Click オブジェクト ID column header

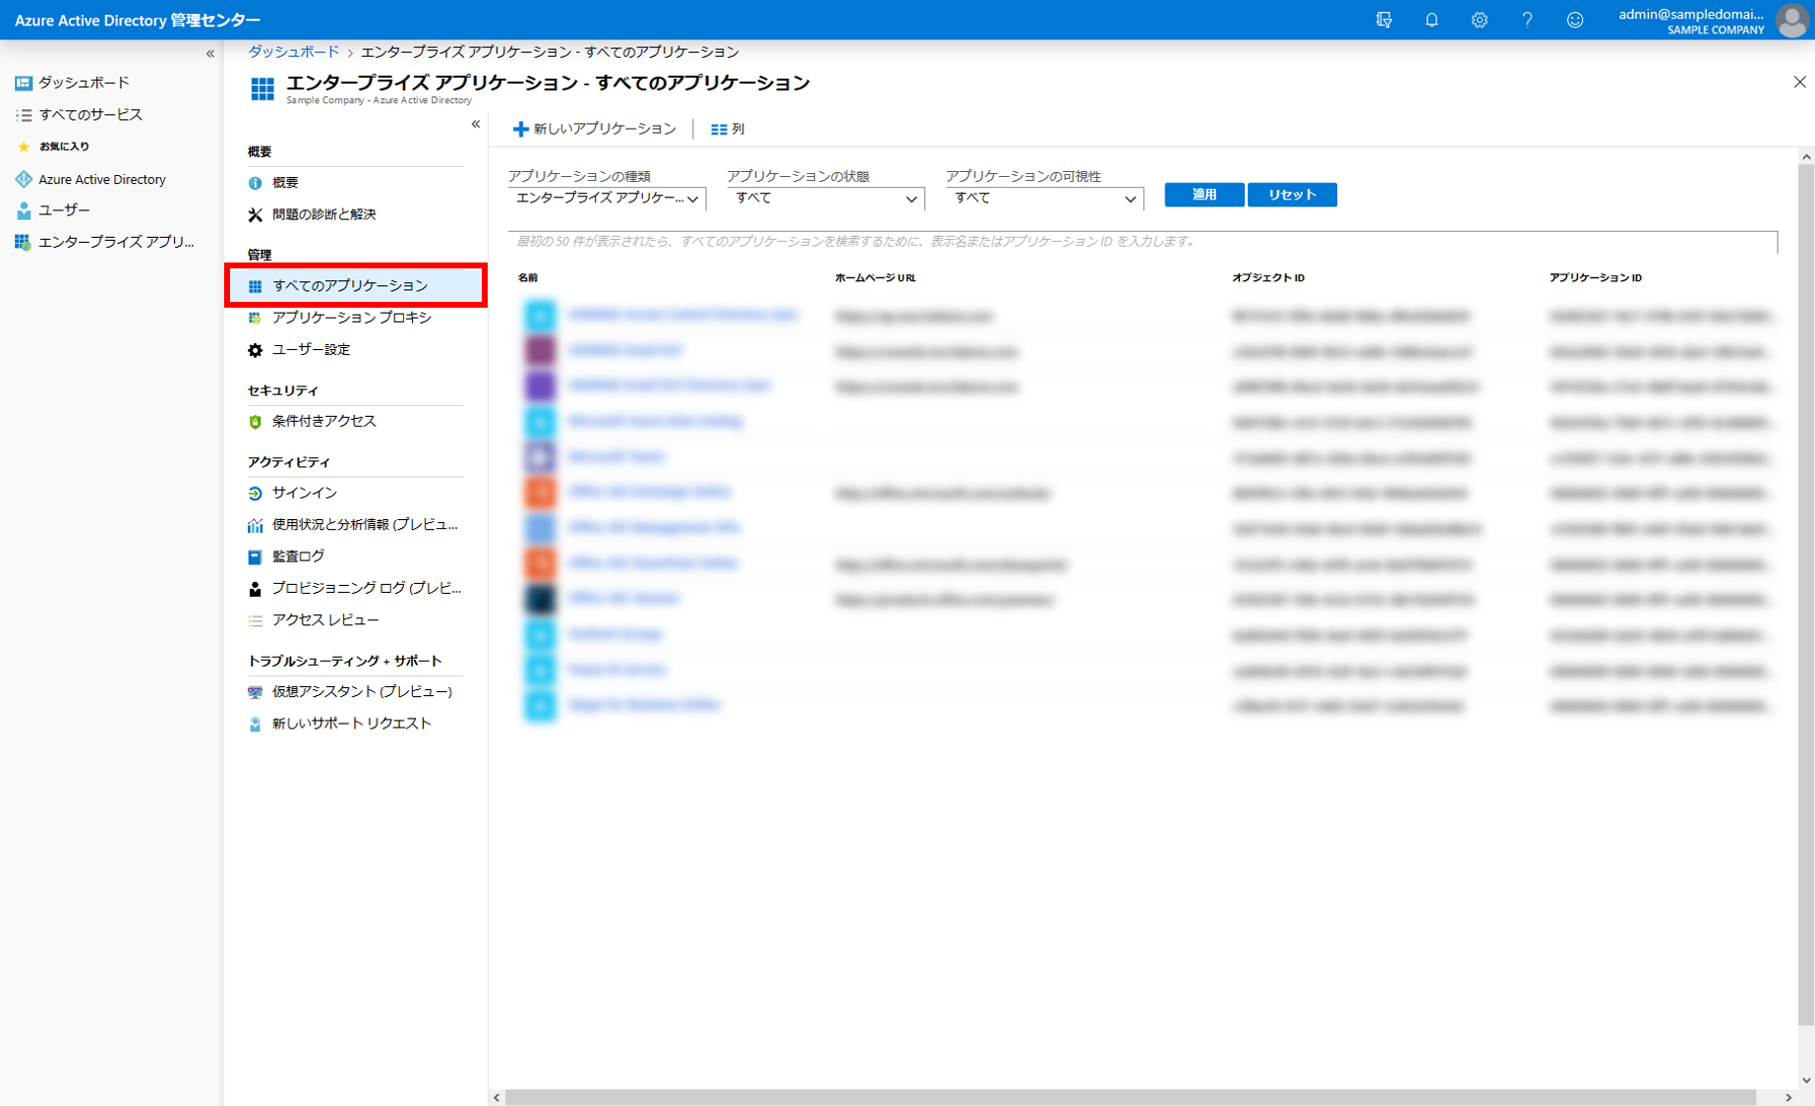point(1268,278)
